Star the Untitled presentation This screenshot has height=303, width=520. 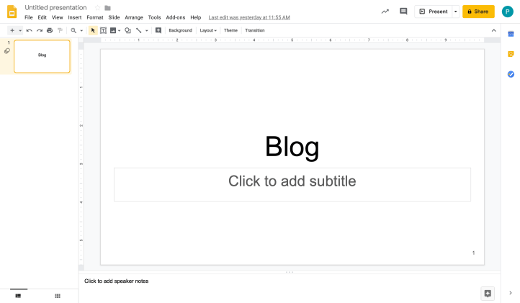tap(97, 8)
